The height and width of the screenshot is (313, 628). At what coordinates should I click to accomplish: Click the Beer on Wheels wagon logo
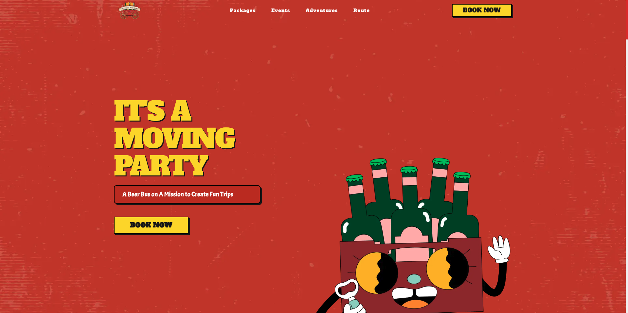pyautogui.click(x=130, y=10)
